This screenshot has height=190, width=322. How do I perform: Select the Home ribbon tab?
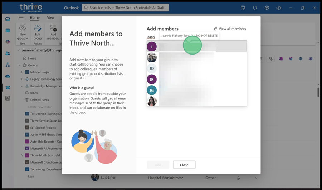click(x=35, y=17)
